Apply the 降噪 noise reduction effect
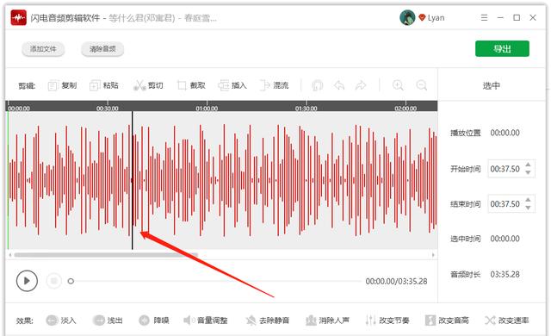Viewport: 551px width, 336px height. [x=154, y=320]
